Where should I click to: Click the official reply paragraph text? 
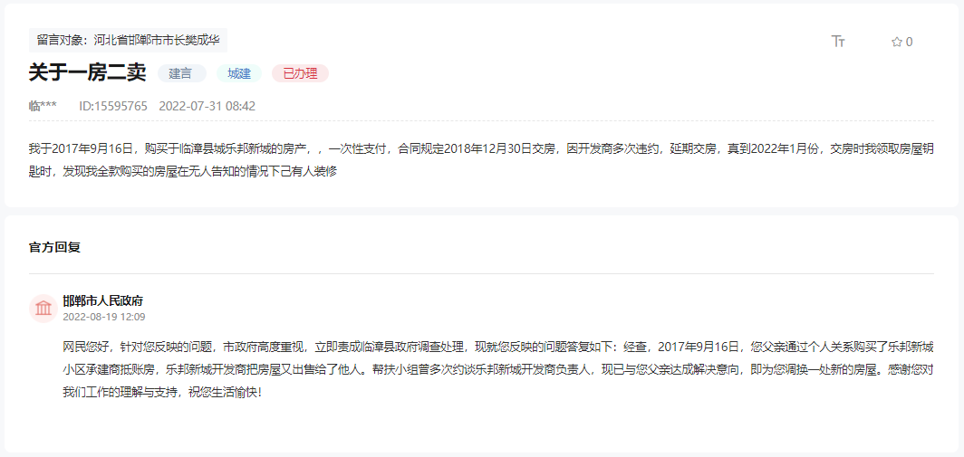pyautogui.click(x=498, y=369)
